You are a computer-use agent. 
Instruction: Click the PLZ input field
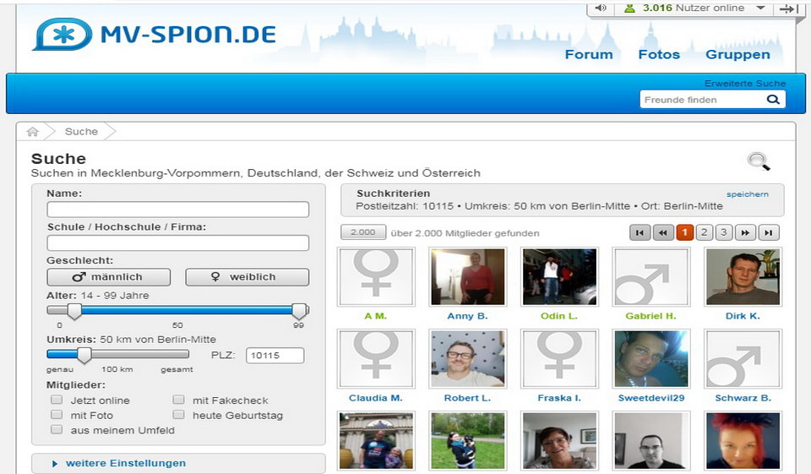275,356
